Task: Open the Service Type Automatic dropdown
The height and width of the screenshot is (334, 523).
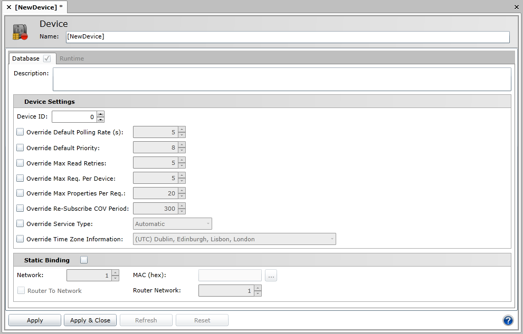Action: 173,224
